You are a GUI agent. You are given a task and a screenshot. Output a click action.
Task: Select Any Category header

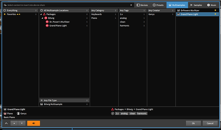pos(104,10)
